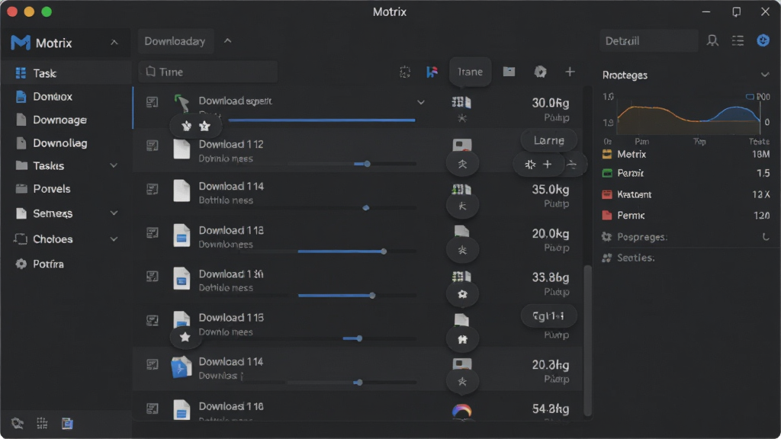Open the folder icon in toolbar
This screenshot has height=439, width=781.
[x=509, y=72]
